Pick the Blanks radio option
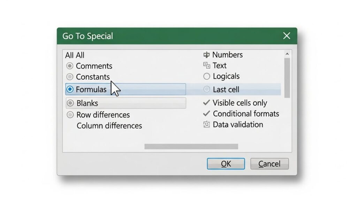Screen dimensions: 357x200 tap(70, 103)
